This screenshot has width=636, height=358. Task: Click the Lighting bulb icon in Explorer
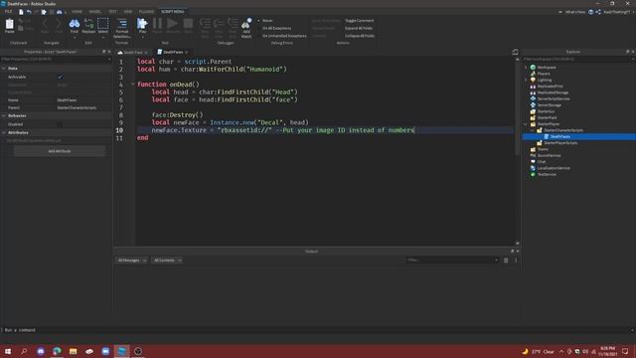click(x=533, y=80)
